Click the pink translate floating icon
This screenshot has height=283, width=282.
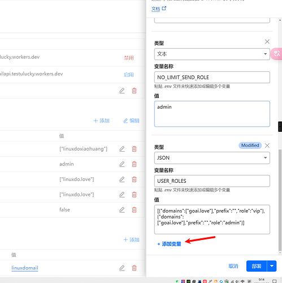276,54
